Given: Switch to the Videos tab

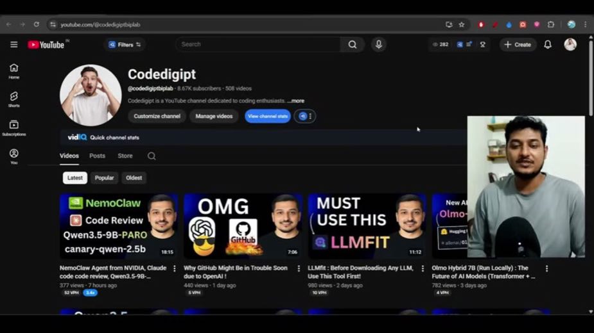Looking at the screenshot, I should coord(69,156).
